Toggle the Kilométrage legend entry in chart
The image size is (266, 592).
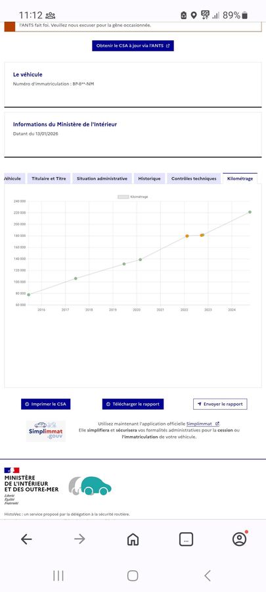133,197
